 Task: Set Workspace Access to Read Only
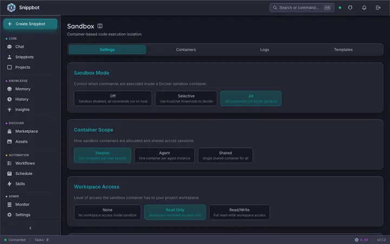click(x=175, y=213)
